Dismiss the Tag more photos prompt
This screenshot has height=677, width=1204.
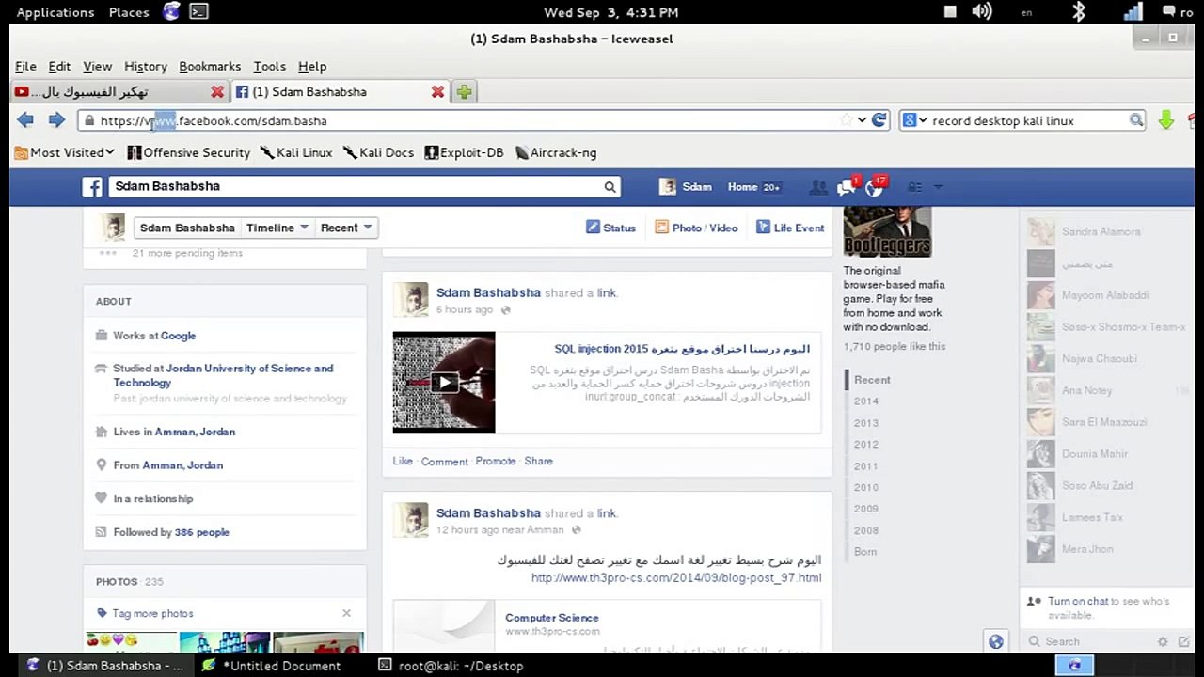tap(346, 613)
